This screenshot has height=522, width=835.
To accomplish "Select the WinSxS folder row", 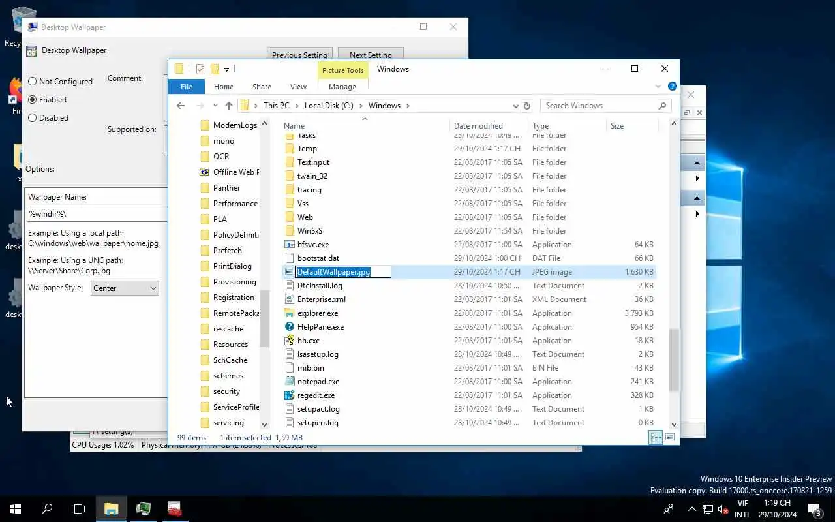I will click(x=468, y=231).
